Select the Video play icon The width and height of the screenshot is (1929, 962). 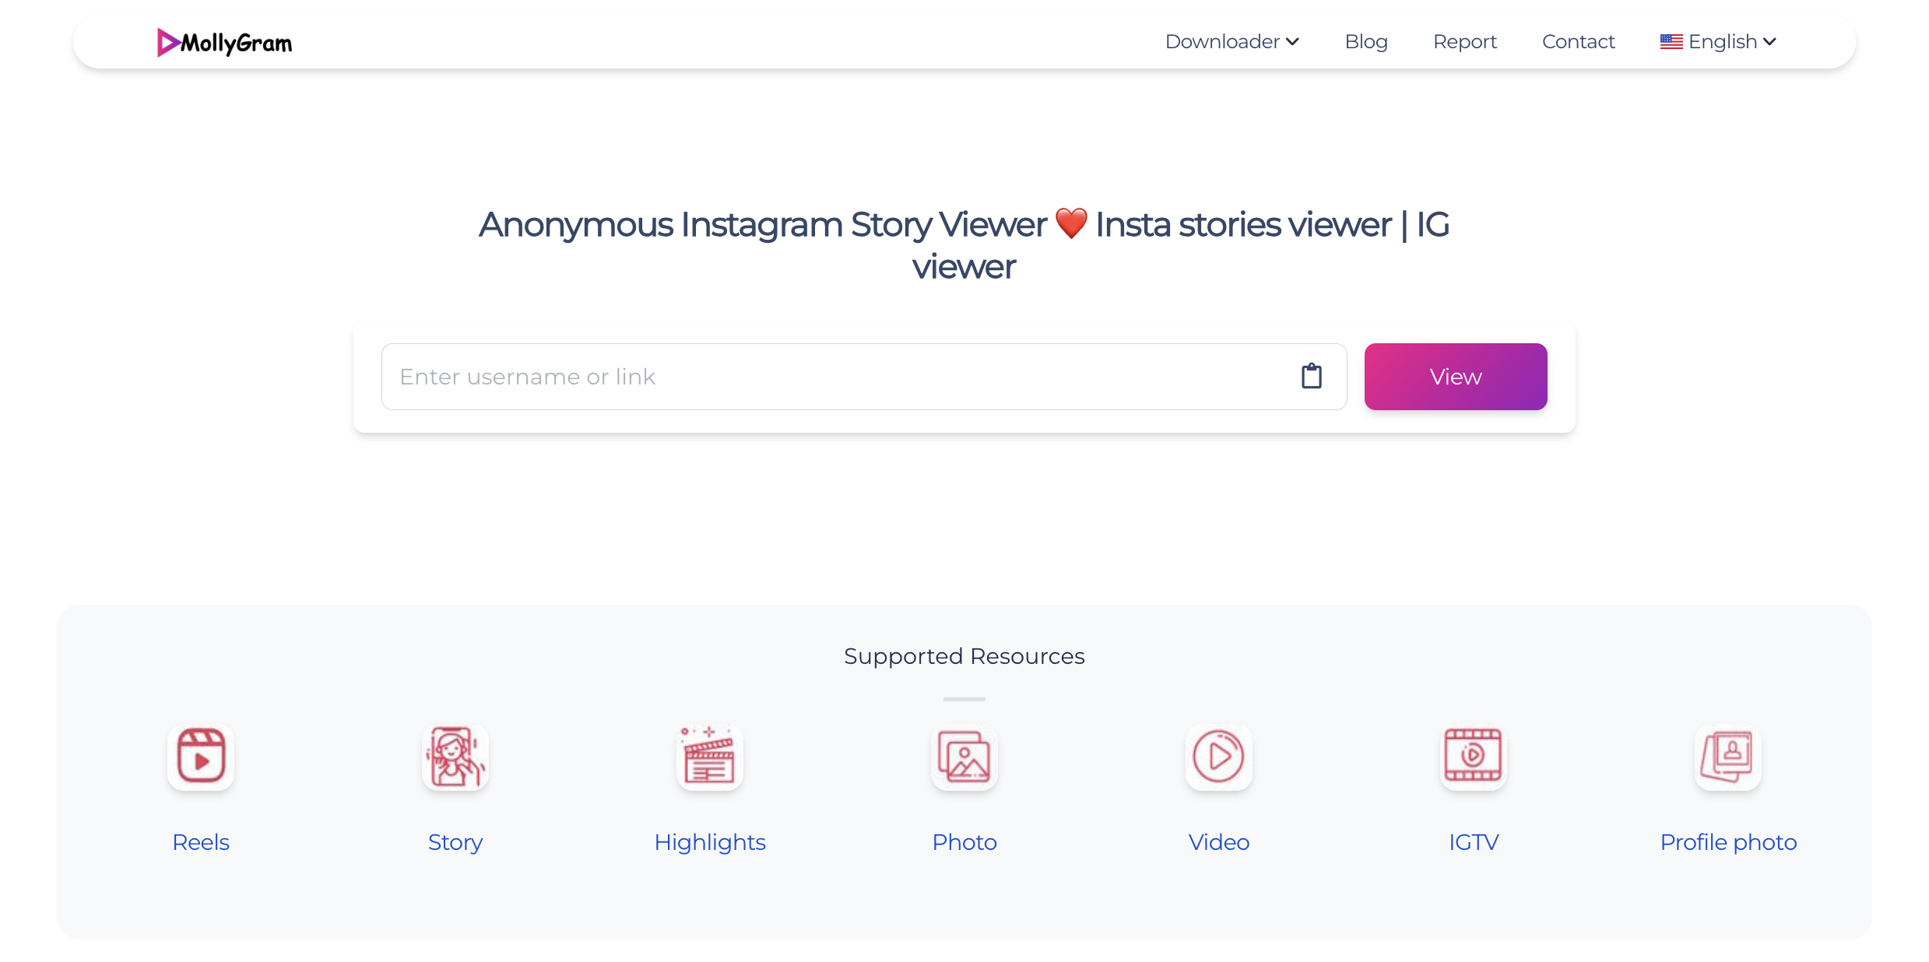click(x=1219, y=757)
